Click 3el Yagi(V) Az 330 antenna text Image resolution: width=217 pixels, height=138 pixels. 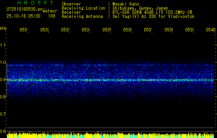click(154, 17)
